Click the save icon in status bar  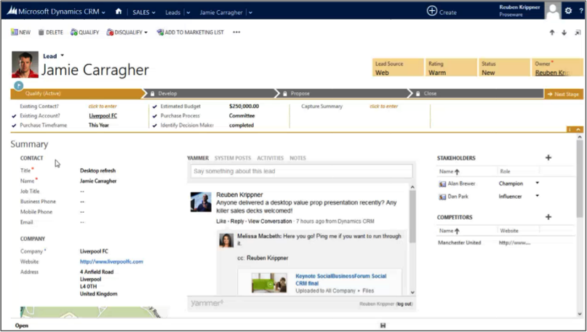(x=383, y=325)
